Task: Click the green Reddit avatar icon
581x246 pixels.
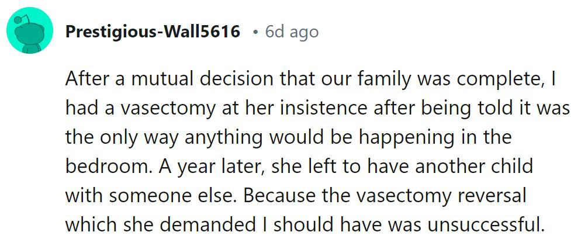Action: [x=30, y=32]
